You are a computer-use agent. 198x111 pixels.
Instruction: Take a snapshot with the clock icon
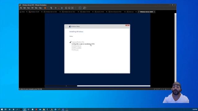(x=56, y=8)
